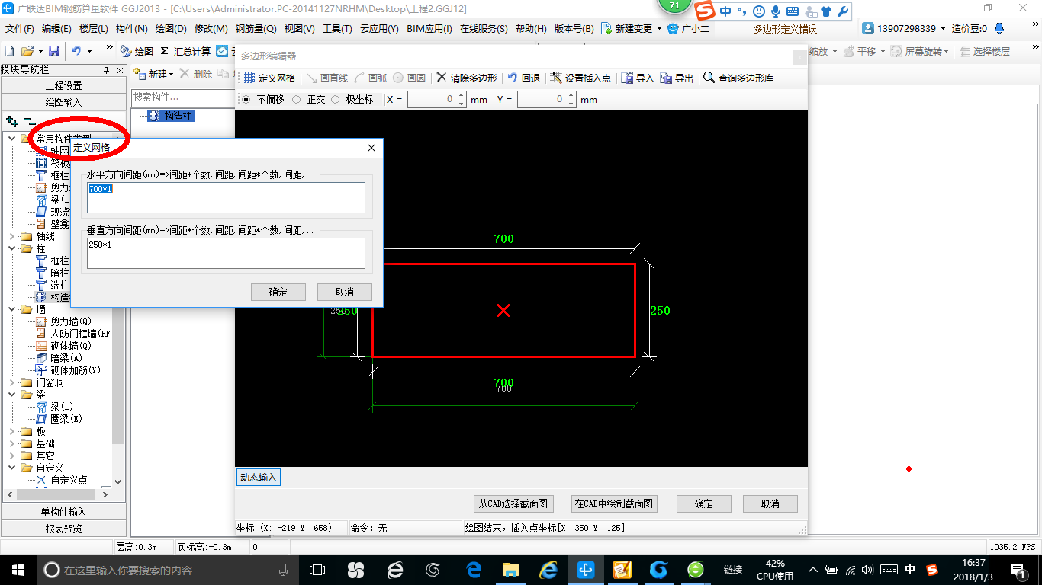Click the 工程设置 navigation button
The height and width of the screenshot is (585, 1042).
click(64, 85)
